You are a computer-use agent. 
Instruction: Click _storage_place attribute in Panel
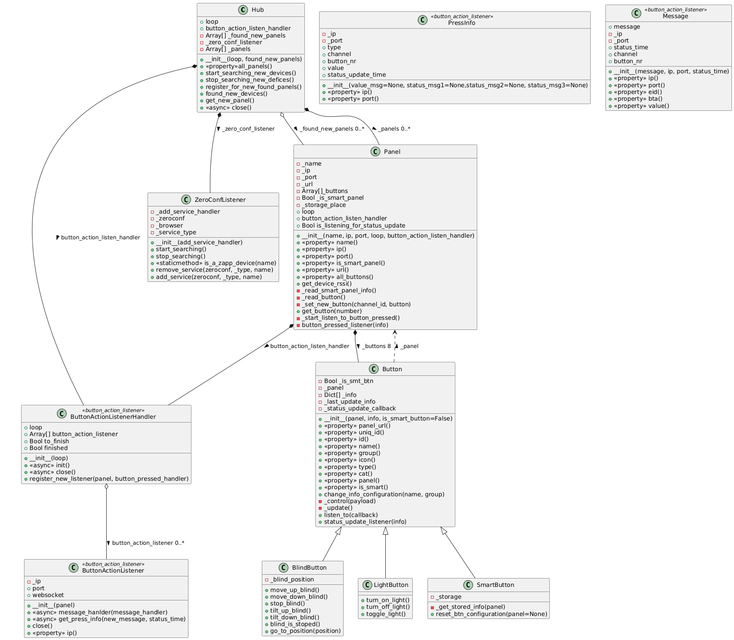[x=324, y=205]
